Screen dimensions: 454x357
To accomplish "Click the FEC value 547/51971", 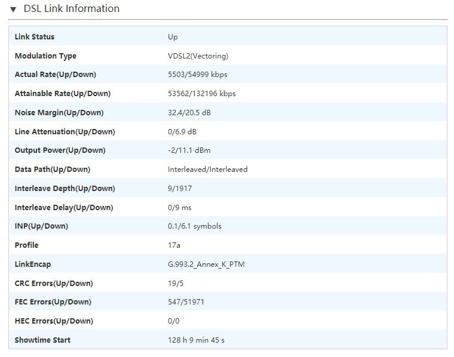I will point(186,302).
